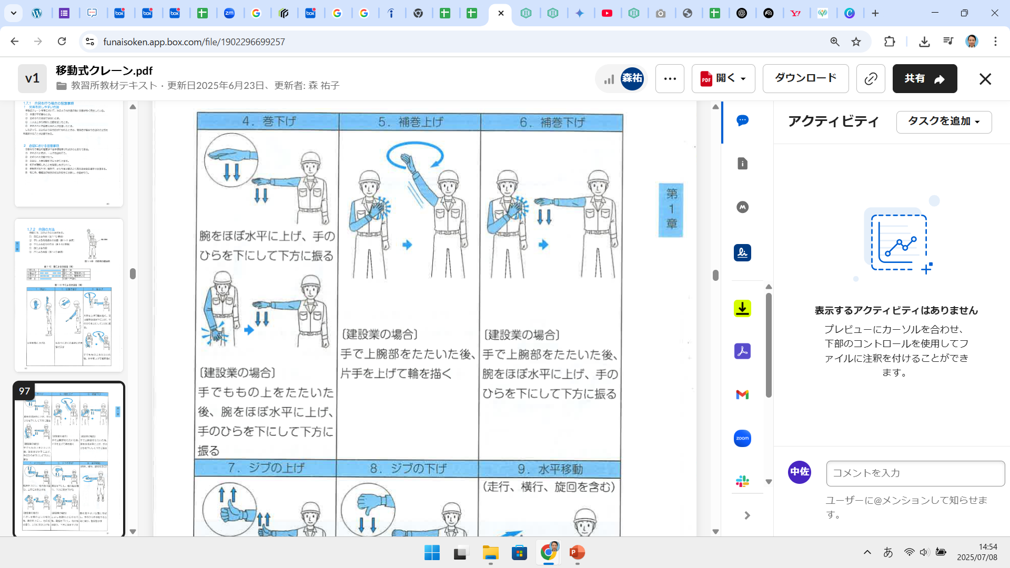The width and height of the screenshot is (1010, 568).
Task: Expand the タスクを追加 dropdown
Action: coord(944,121)
